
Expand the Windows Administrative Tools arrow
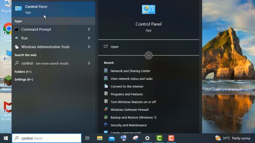(x=89, y=47)
